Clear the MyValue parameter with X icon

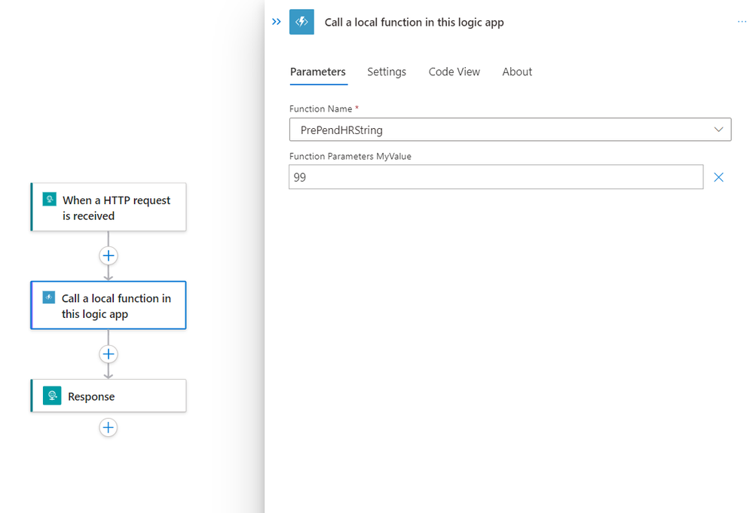pyautogui.click(x=718, y=177)
